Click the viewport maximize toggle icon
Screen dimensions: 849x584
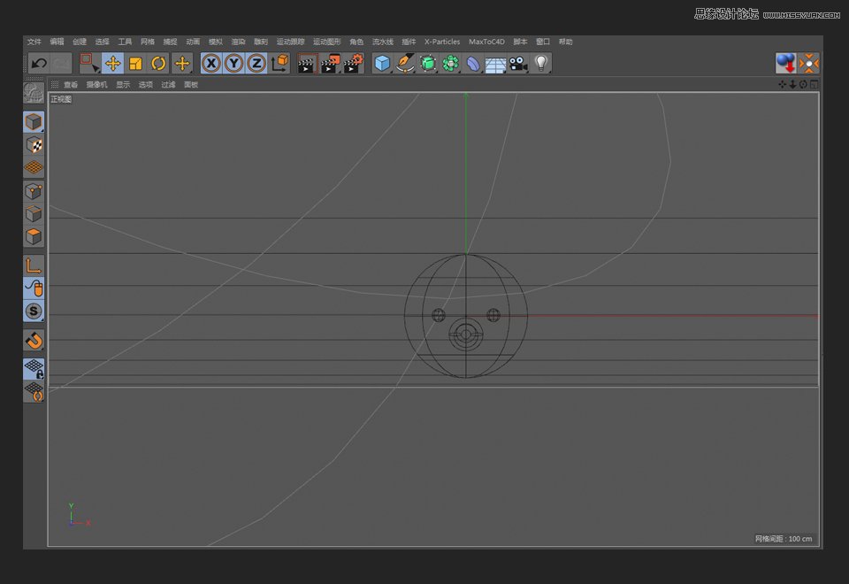[814, 85]
